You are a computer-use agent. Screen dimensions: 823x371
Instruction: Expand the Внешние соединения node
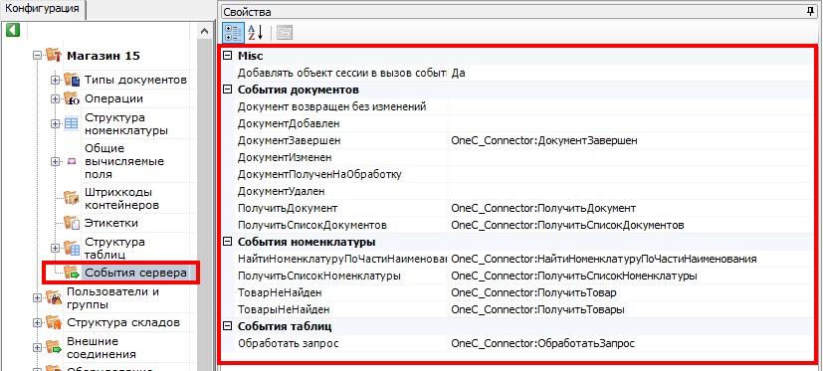pos(37,347)
